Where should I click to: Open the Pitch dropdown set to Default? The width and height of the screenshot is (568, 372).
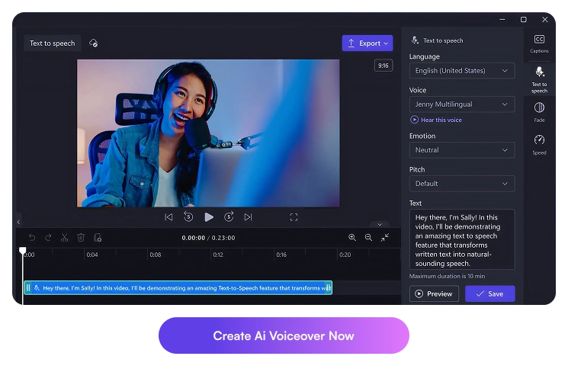(461, 184)
